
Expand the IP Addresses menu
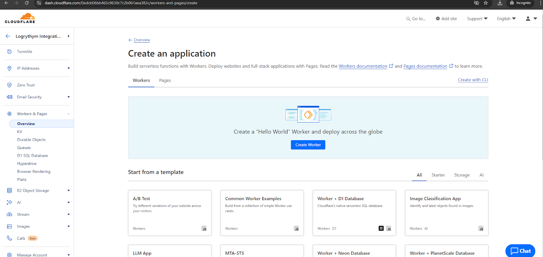69,68
